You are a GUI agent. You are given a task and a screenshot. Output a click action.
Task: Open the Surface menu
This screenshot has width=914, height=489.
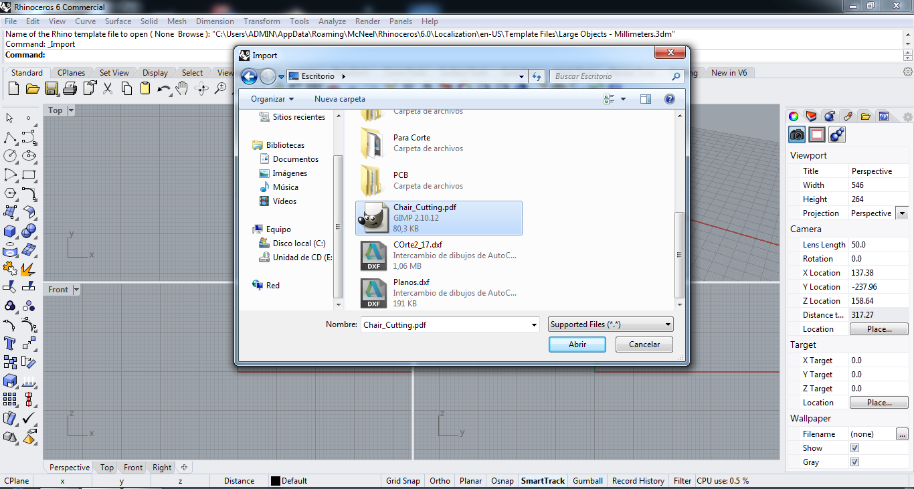pos(118,21)
